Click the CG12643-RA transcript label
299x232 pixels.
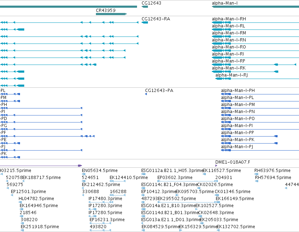[156, 19]
